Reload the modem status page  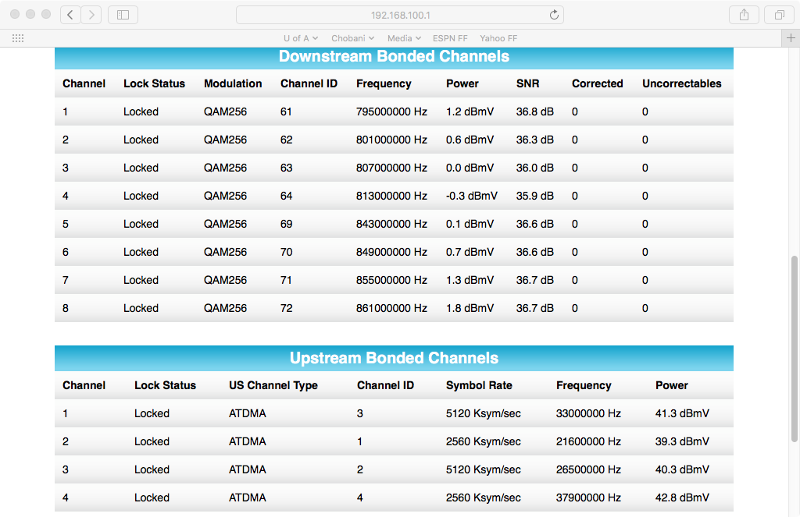(x=554, y=15)
